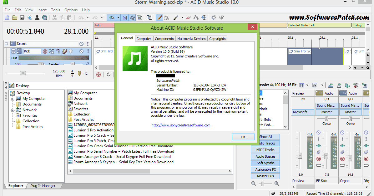Viewport: 374px width, 196px height.
Task: Select the Draw pencil tool
Action: (x=159, y=17)
